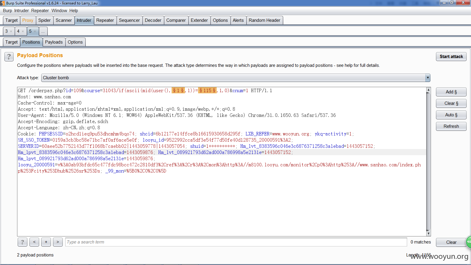471x265 pixels.
Task: Open the Window menu
Action: [59, 11]
